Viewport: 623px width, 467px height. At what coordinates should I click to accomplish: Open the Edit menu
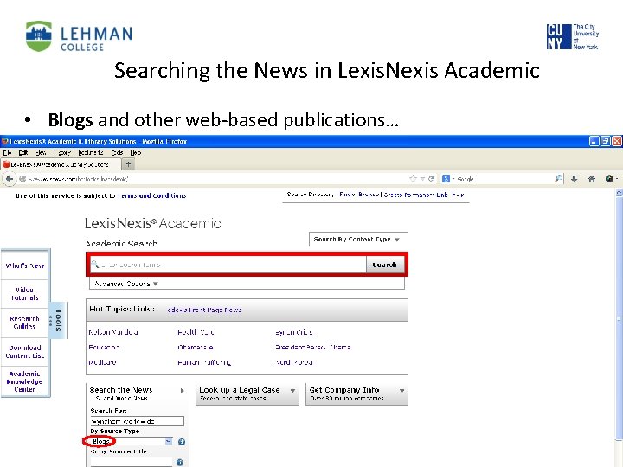click(23, 152)
